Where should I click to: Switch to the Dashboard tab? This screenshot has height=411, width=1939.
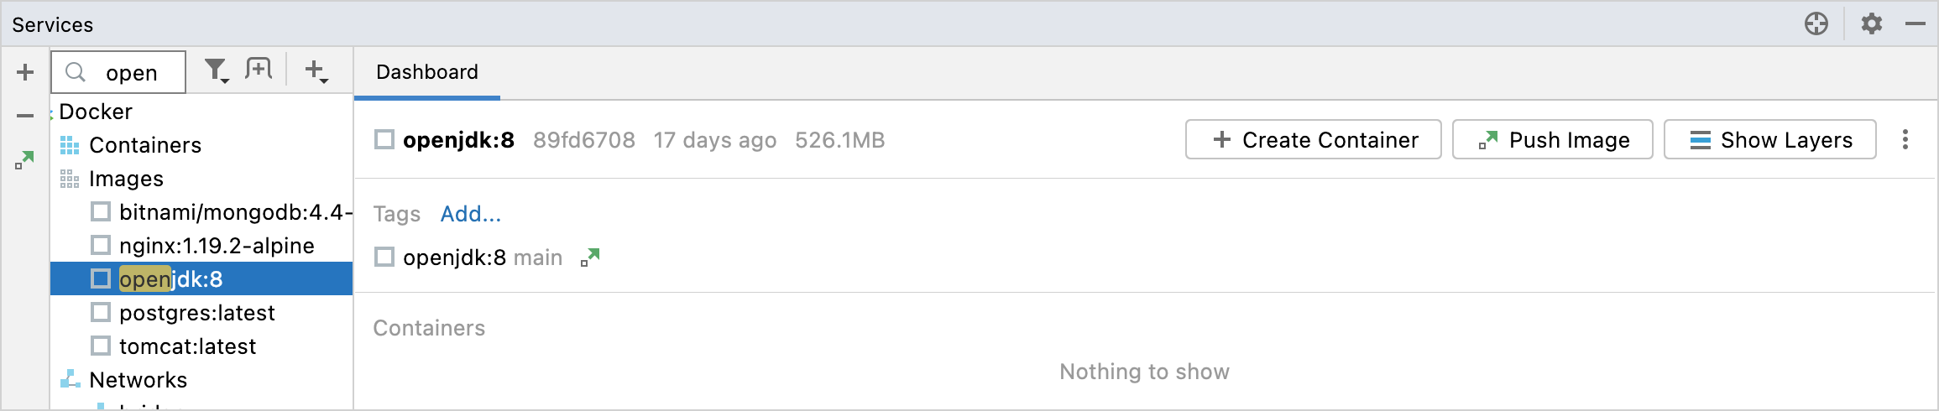[426, 72]
